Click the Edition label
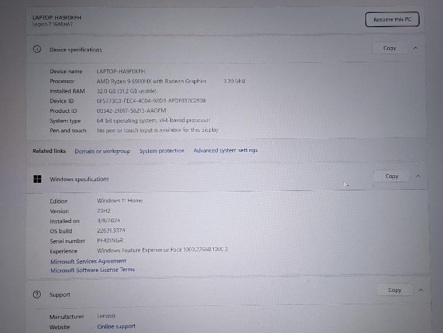 59,201
